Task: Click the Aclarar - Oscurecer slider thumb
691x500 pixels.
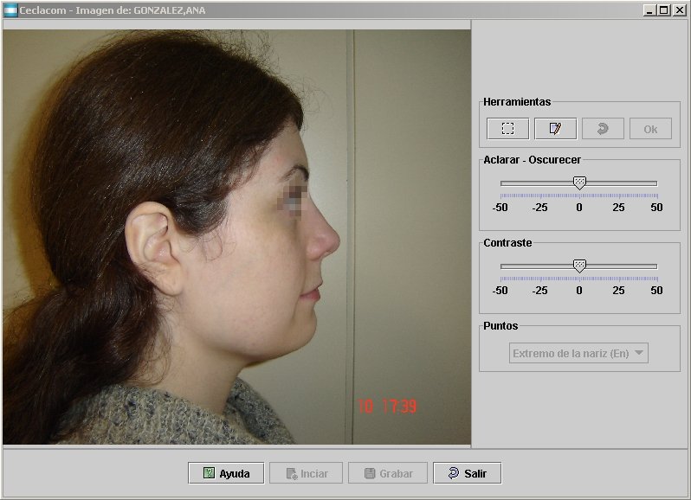Action: 579,183
